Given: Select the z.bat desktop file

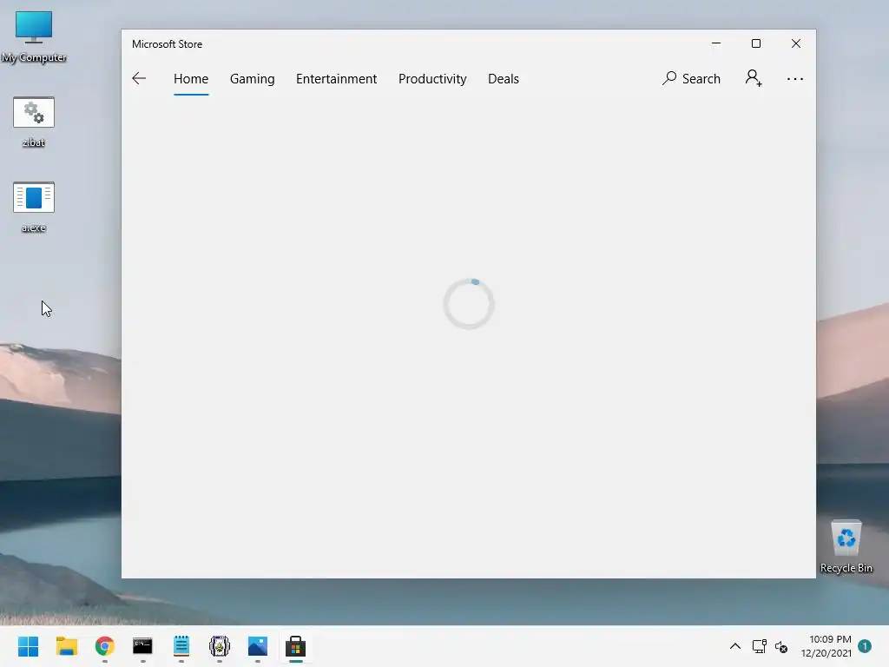Looking at the screenshot, I should click(34, 122).
